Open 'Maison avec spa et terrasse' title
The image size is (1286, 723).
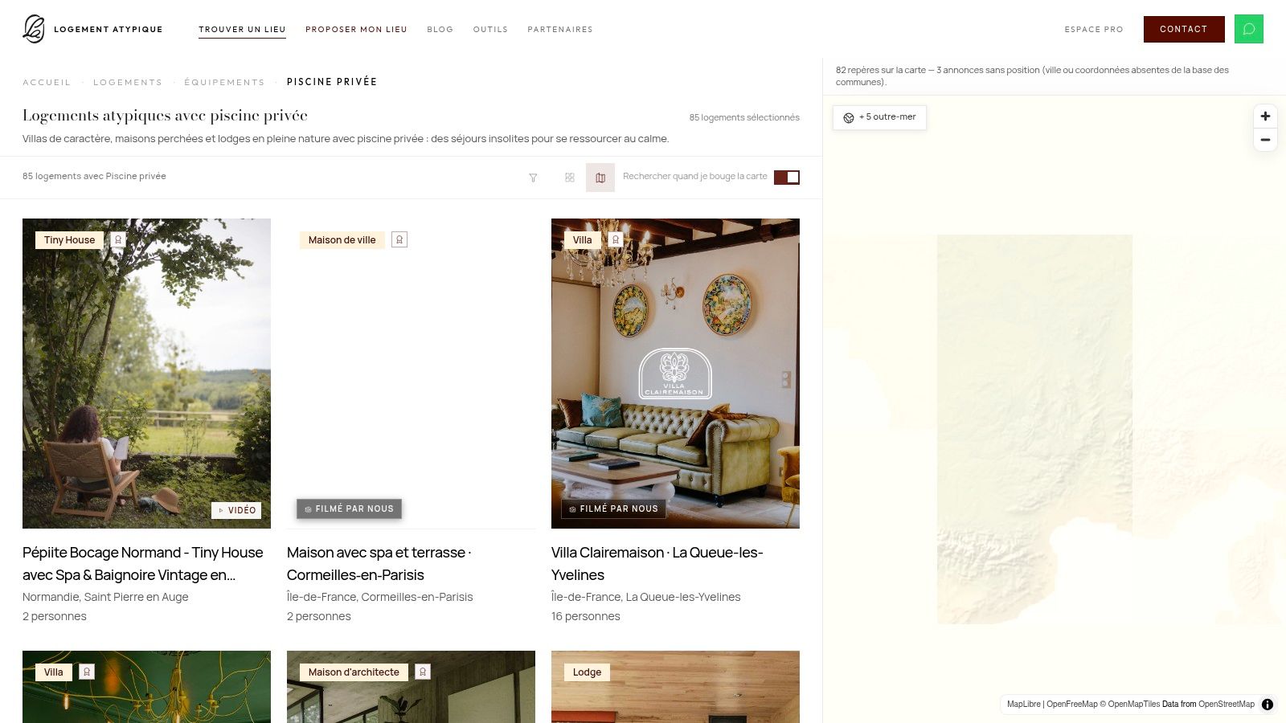(x=379, y=564)
